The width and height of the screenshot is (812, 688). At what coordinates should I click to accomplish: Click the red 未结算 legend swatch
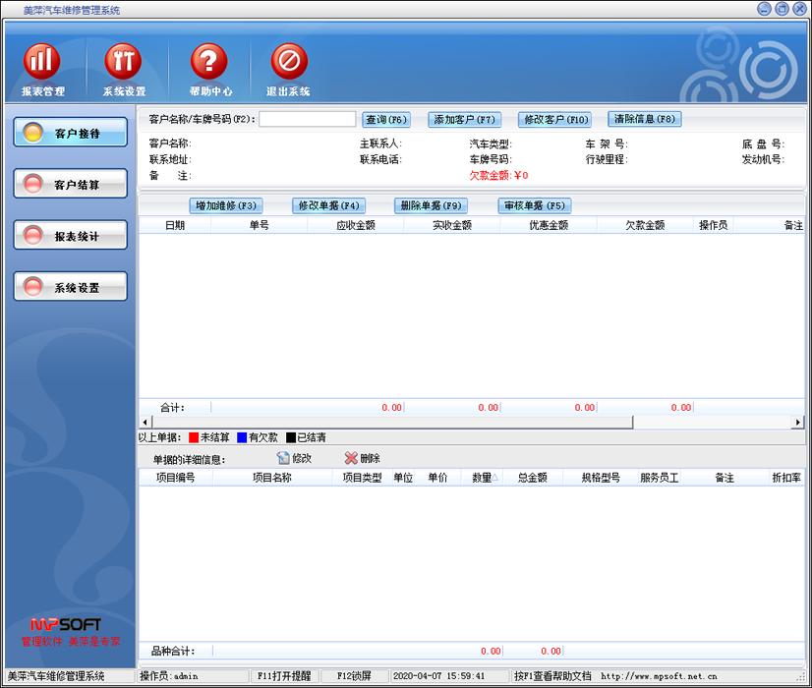point(194,437)
